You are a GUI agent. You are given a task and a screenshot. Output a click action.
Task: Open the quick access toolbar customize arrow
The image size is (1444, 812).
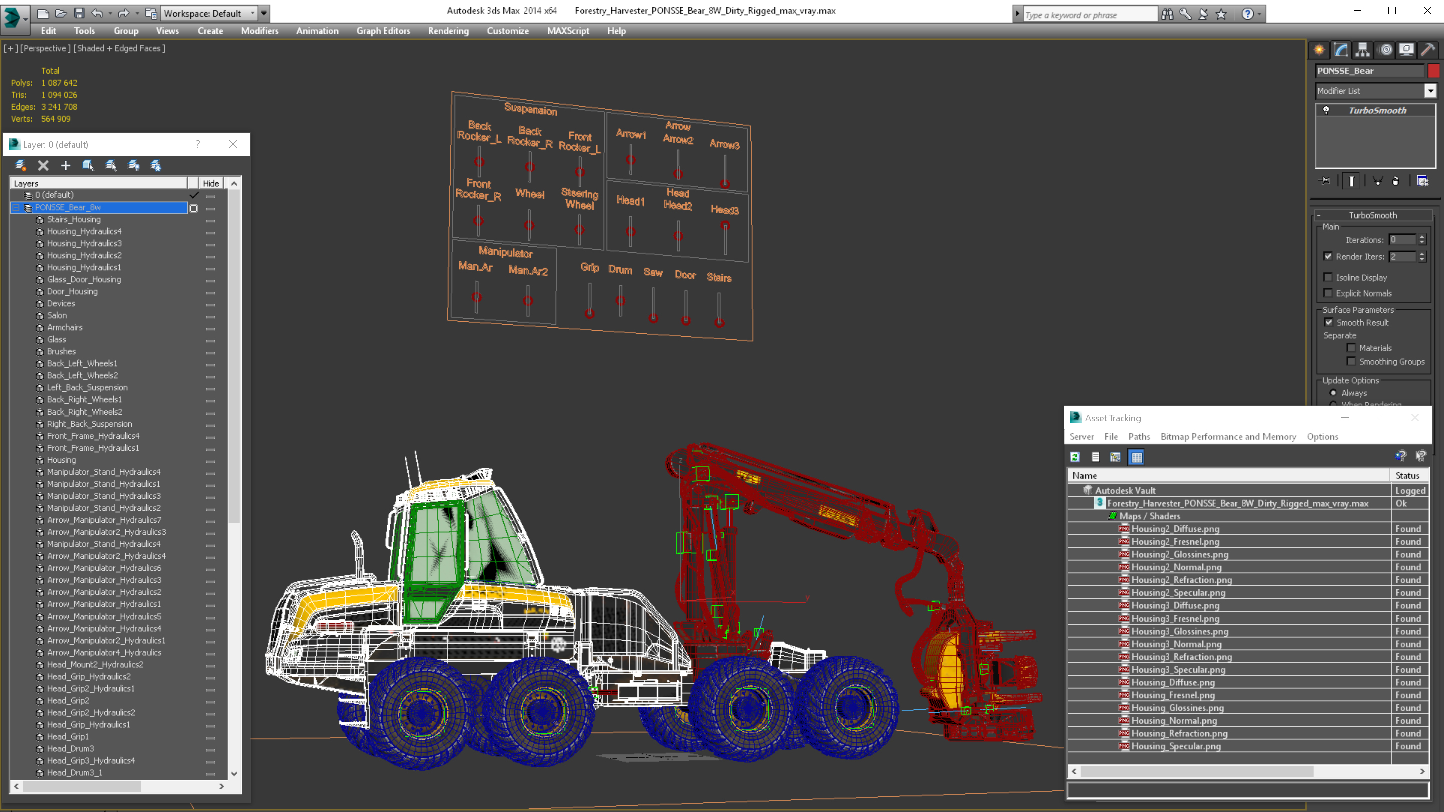coord(263,13)
